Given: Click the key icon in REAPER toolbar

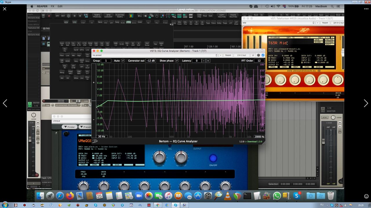Looking at the screenshot, I should (x=140, y=16).
